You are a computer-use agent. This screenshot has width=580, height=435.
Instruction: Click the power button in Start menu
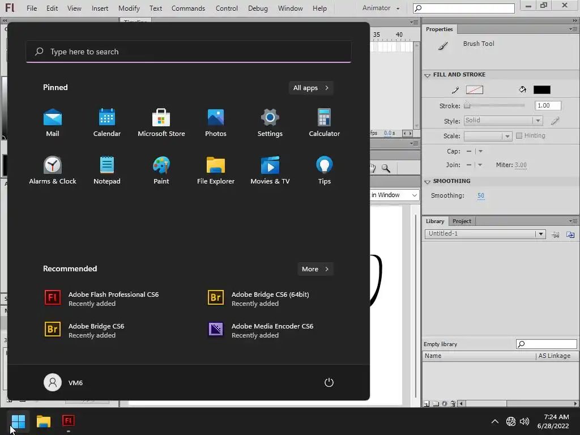click(329, 382)
